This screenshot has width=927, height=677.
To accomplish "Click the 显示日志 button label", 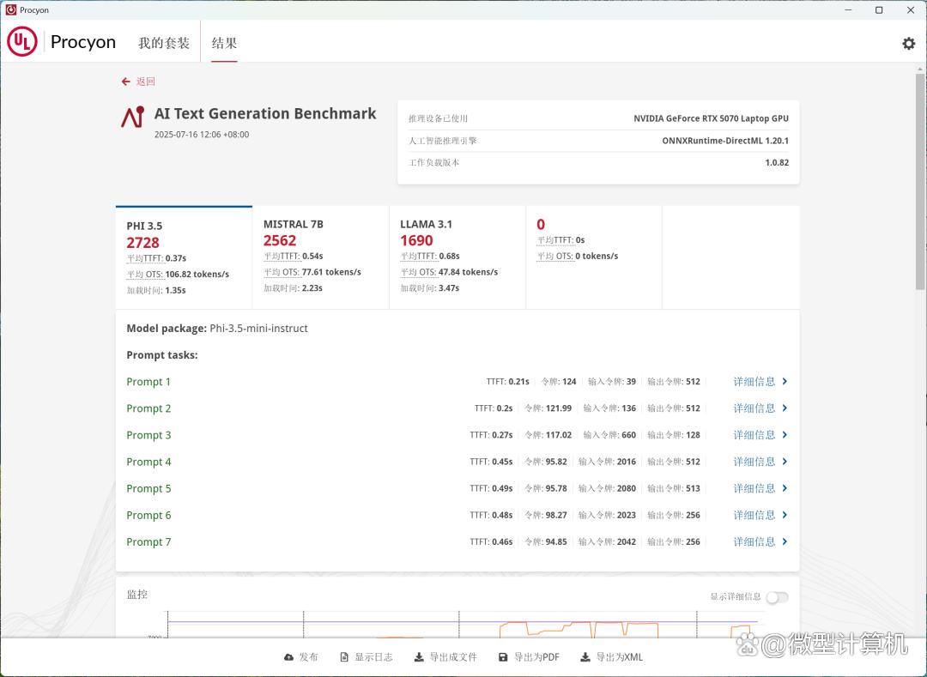I will pyautogui.click(x=373, y=657).
